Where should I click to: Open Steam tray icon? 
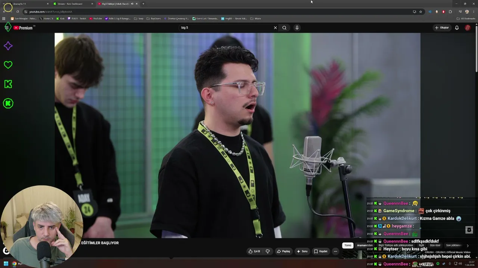click(444, 264)
